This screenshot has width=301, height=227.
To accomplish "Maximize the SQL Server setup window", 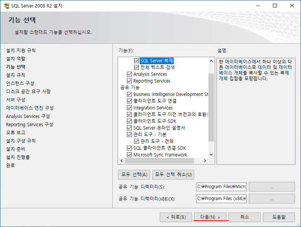I will pyautogui.click(x=275, y=6).
